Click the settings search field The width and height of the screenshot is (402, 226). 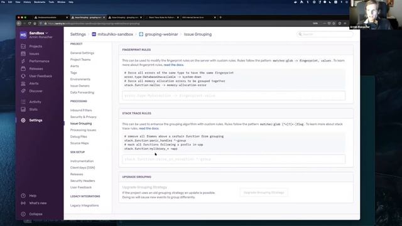coord(325,34)
